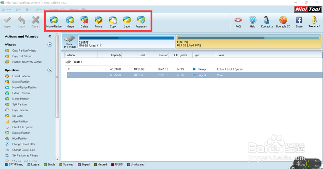Choose Change Cluster Size in sidebar
This screenshot has width=323, height=169.
pos(24,150)
